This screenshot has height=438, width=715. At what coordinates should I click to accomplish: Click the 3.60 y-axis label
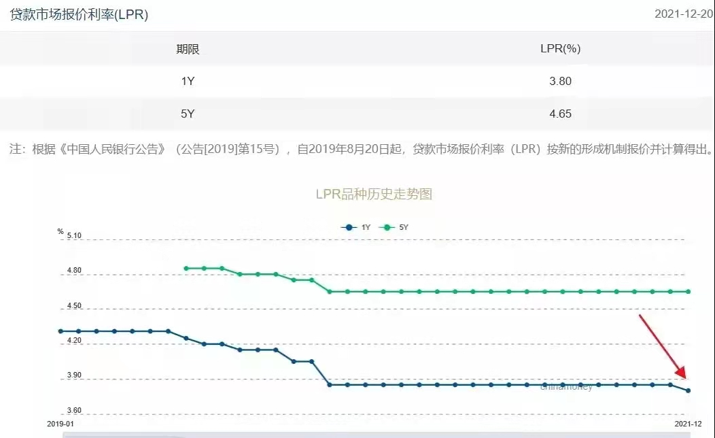[74, 410]
